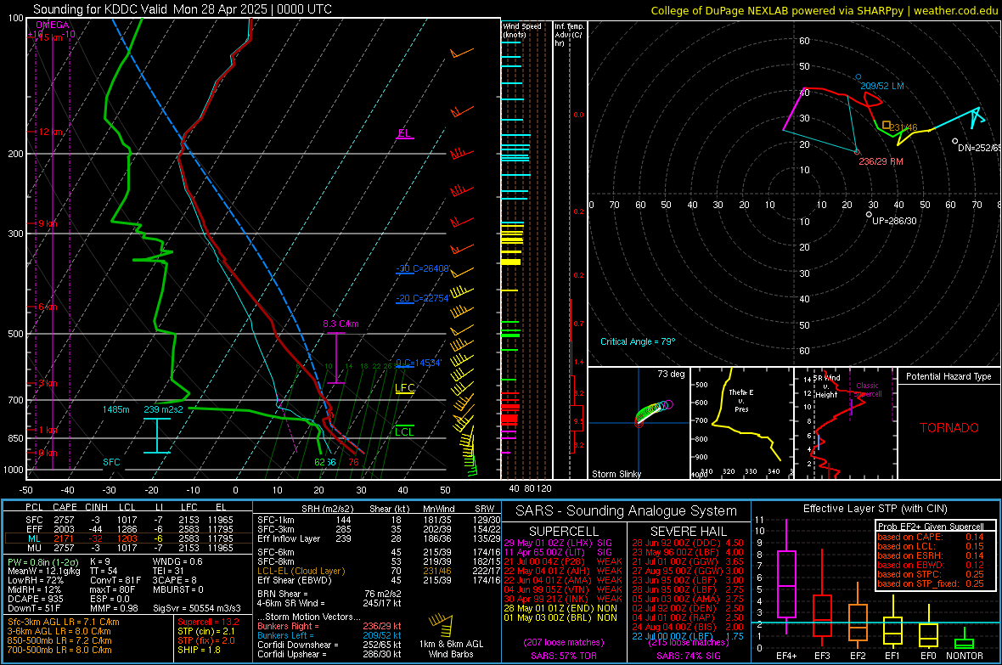1002x665 pixels.
Task: Click the -20 C=22754' height label
Action: [x=423, y=298]
